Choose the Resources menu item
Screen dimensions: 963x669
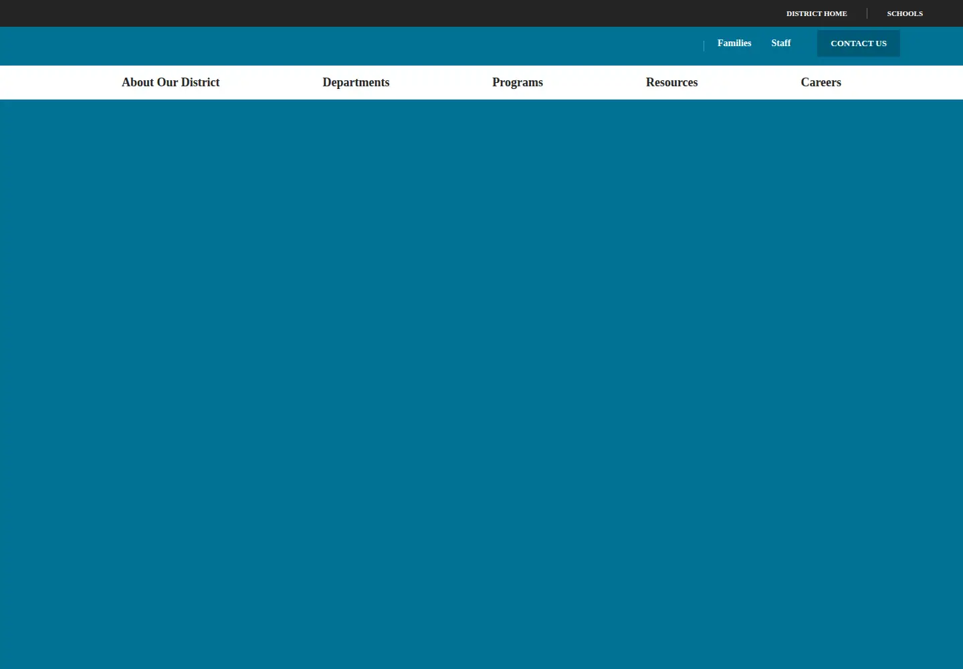[671, 82]
